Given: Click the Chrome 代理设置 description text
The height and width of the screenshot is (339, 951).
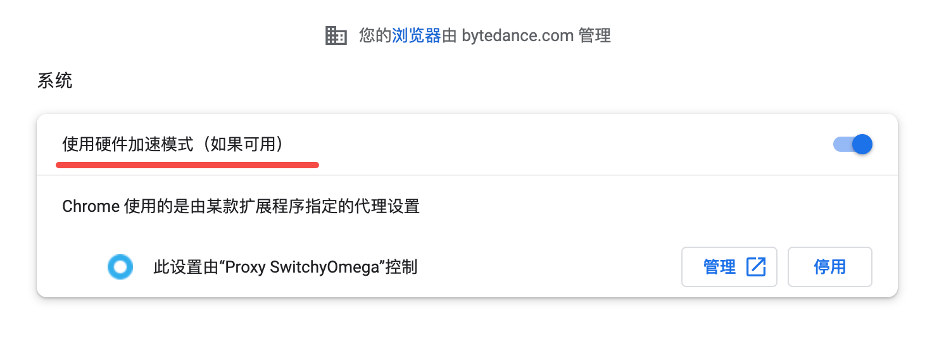Looking at the screenshot, I should pyautogui.click(x=241, y=206).
